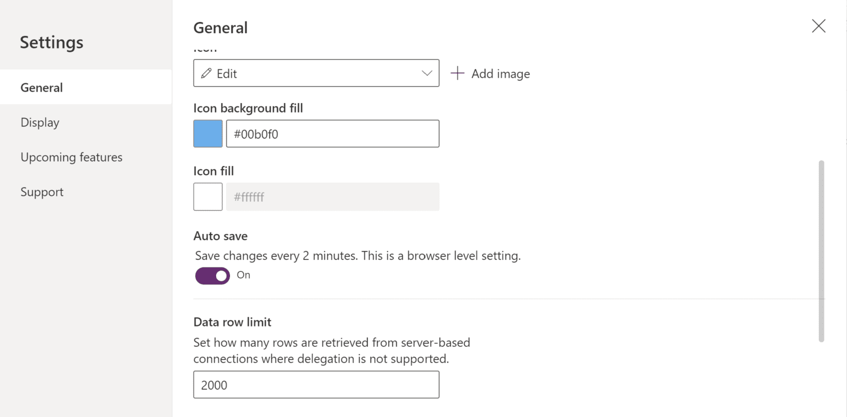This screenshot has height=417, width=847.
Task: Click the X icon to close Settings
Action: click(x=818, y=26)
